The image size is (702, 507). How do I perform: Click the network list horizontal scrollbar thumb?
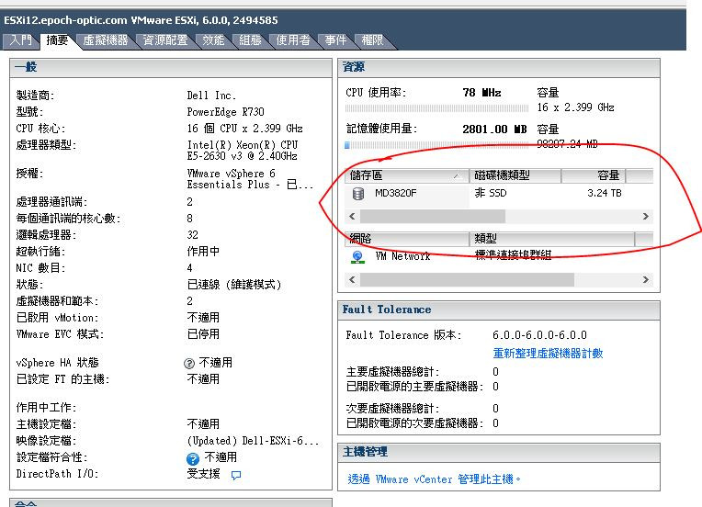[467, 280]
